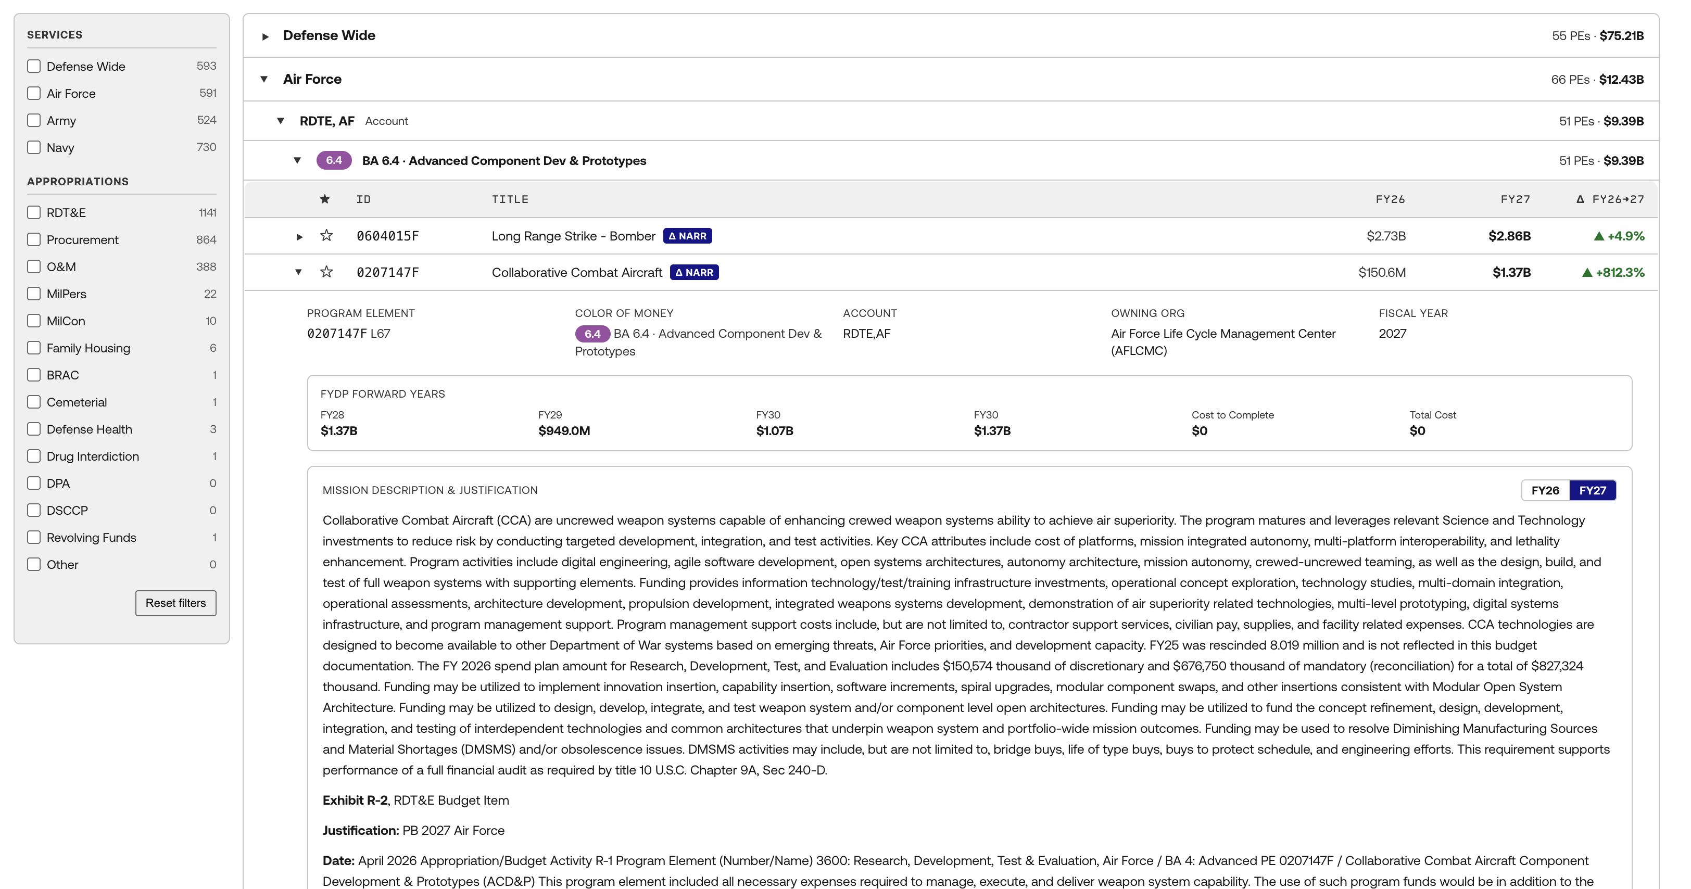Click the Cost to Complete $0 value
The width and height of the screenshot is (1691, 889).
pyautogui.click(x=1200, y=431)
